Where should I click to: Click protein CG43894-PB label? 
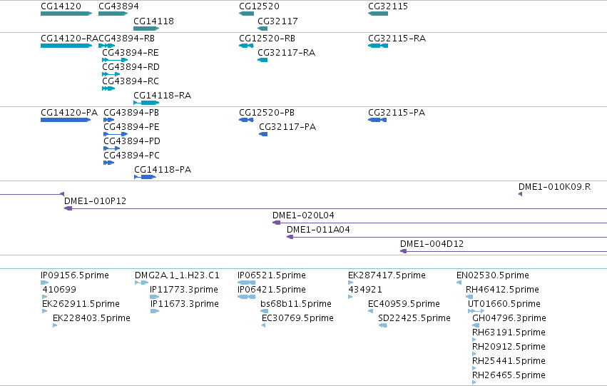point(131,113)
